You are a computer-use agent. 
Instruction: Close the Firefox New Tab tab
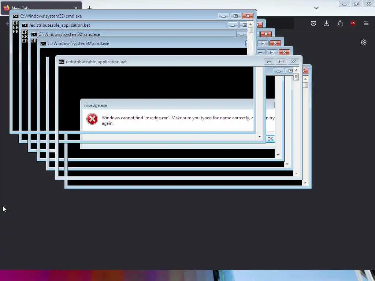[76, 8]
